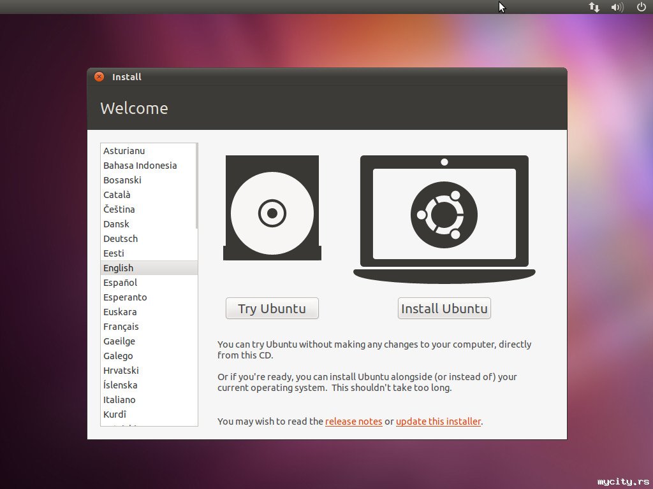653x489 pixels.
Task: Select Čeština language
Action: 148,209
